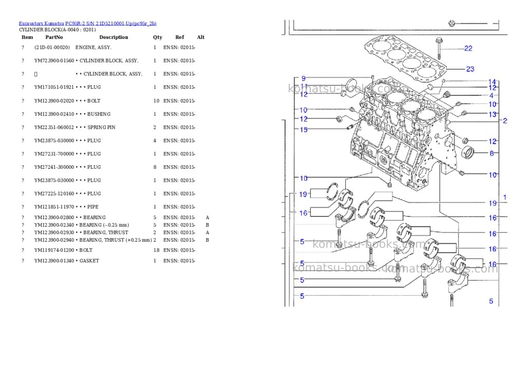
Task: Click callout number 4 in diagram
Action: click(492, 95)
